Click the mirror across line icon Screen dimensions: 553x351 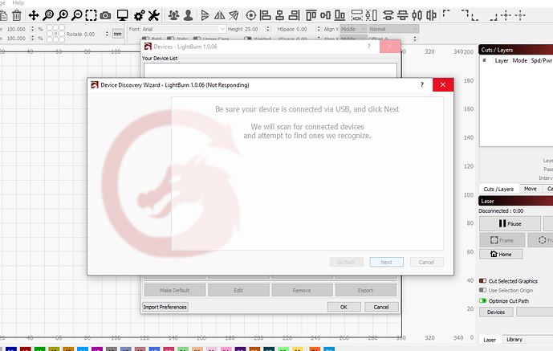tap(234, 15)
